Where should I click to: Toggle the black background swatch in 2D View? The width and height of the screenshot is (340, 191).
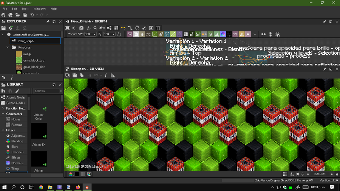pyautogui.click(x=77, y=174)
